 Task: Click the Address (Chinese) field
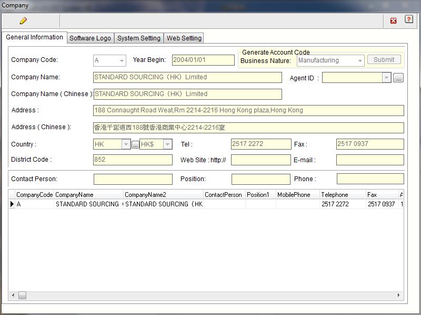[x=248, y=128]
